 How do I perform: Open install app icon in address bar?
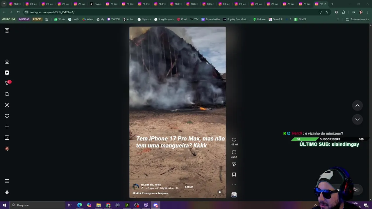(x=320, y=12)
